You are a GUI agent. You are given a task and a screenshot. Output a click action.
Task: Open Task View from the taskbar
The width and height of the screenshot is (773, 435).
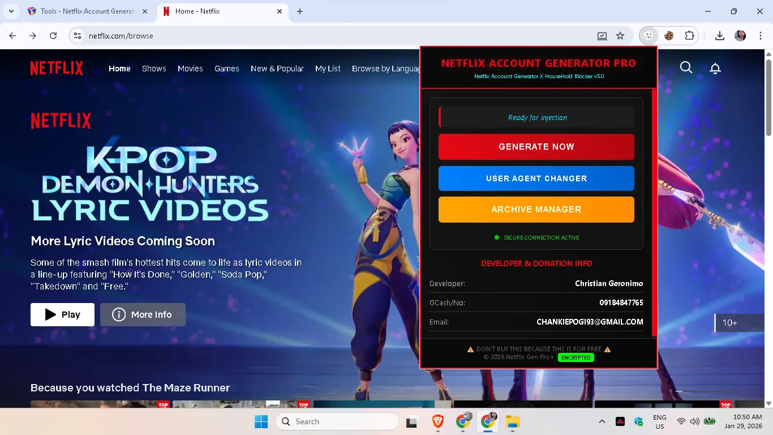point(412,421)
